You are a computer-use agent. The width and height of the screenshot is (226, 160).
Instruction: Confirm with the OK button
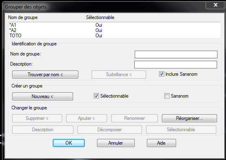(x=69, y=143)
